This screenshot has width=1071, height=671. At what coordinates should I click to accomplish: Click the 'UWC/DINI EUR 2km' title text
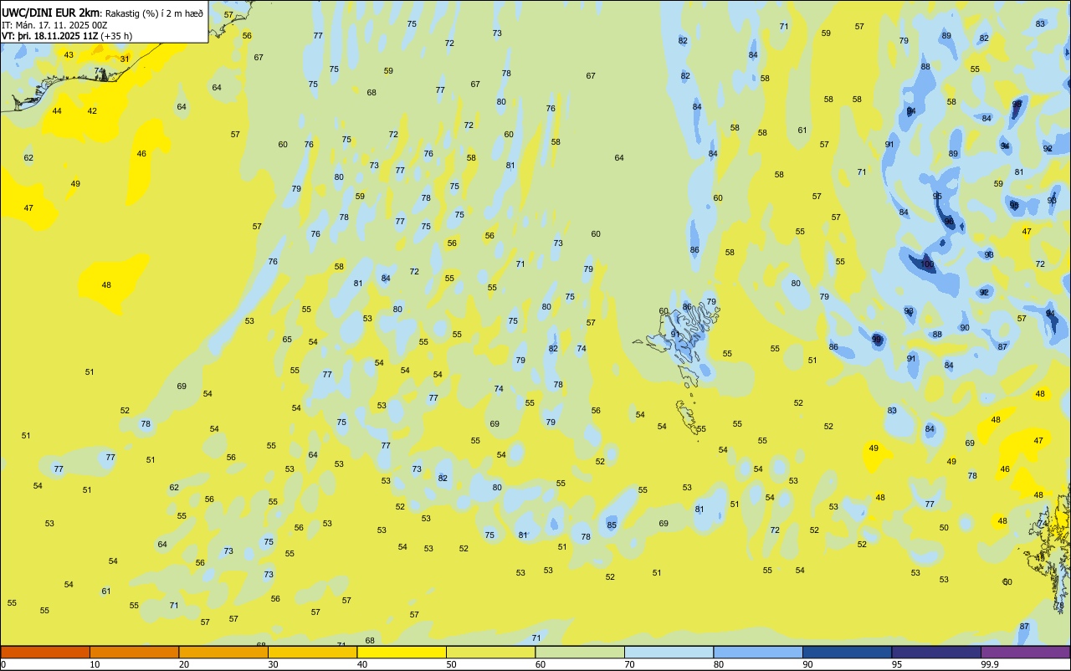(50, 13)
